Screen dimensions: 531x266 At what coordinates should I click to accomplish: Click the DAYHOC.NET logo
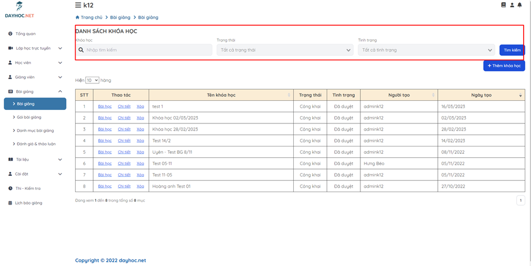click(19, 10)
